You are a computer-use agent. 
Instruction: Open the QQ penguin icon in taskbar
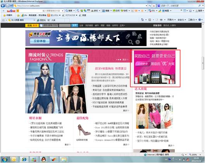pos(43,160)
